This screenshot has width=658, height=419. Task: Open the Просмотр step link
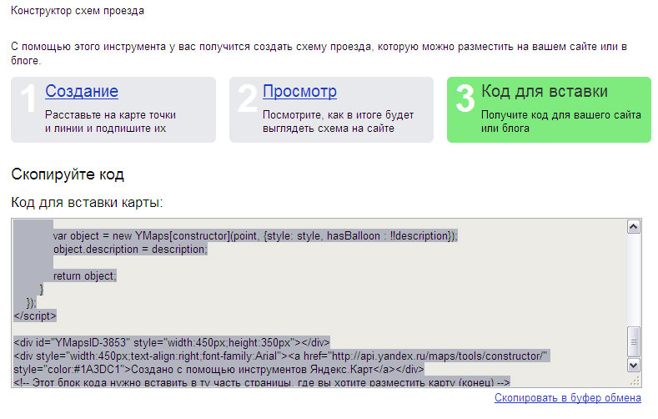point(299,91)
